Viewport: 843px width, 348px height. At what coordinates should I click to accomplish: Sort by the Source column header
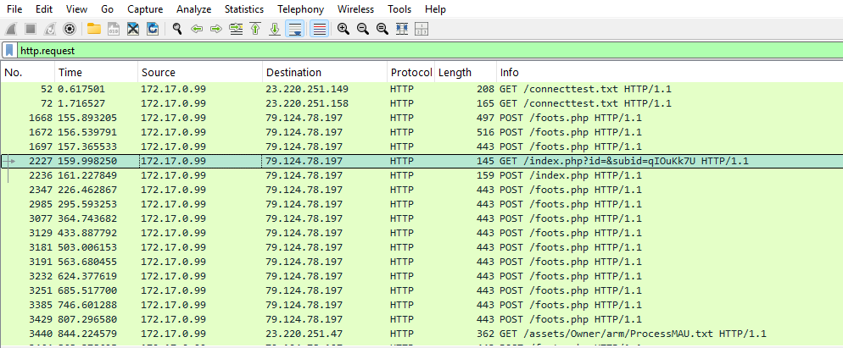click(x=200, y=73)
